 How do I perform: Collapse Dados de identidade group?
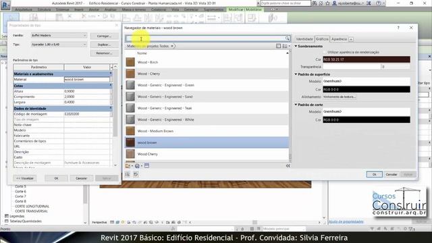[111, 108]
